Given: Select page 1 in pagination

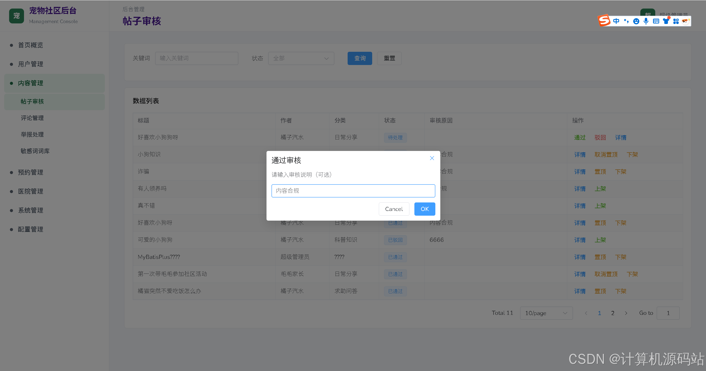Looking at the screenshot, I should [x=600, y=313].
